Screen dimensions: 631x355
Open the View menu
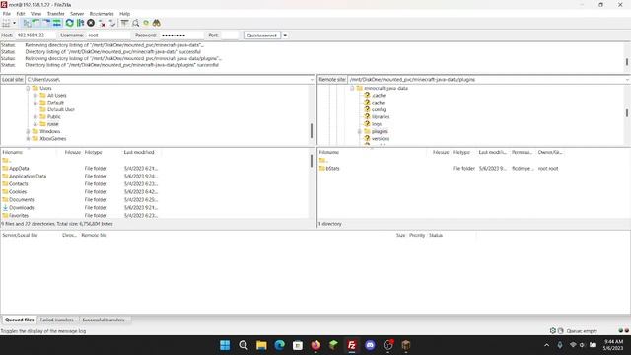(x=35, y=13)
